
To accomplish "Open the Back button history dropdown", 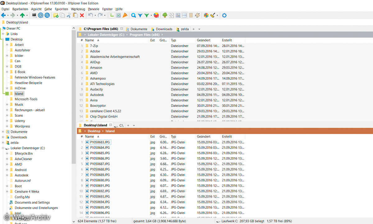I will point(8,15).
